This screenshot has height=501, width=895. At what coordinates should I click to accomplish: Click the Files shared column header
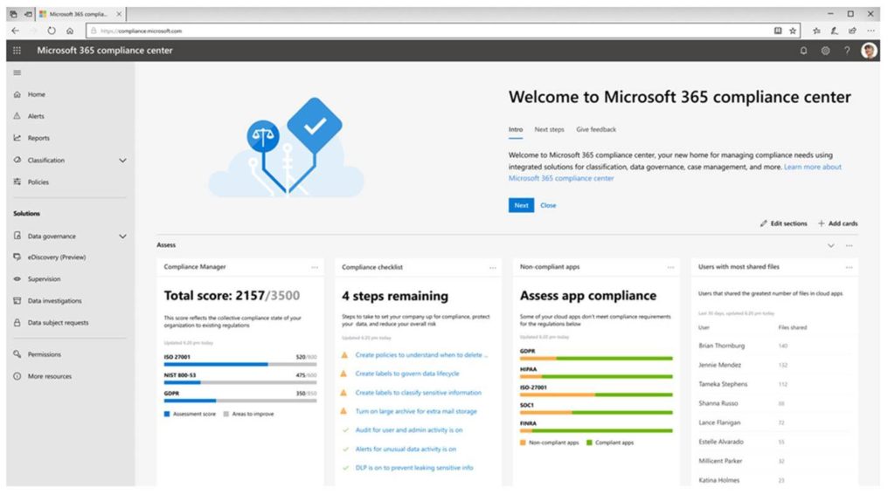(x=792, y=327)
